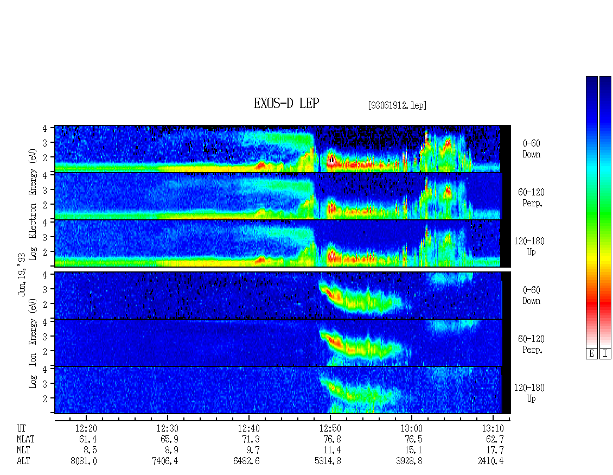Click the ion 0-60 Down pitch angle label

point(531,295)
